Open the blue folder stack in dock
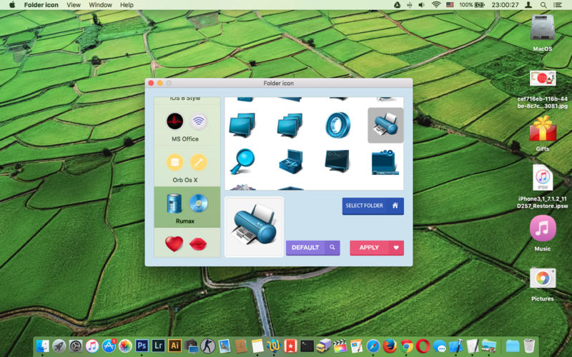The width and height of the screenshot is (572, 357). click(513, 346)
